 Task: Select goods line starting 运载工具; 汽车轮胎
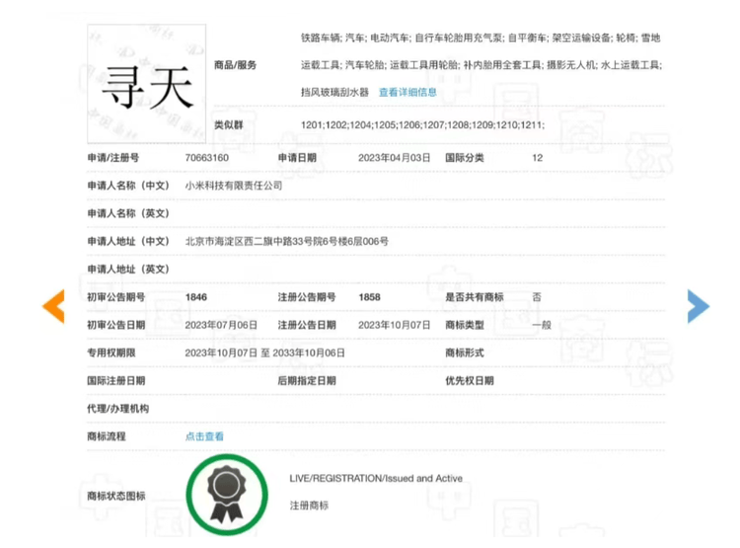[x=481, y=65]
